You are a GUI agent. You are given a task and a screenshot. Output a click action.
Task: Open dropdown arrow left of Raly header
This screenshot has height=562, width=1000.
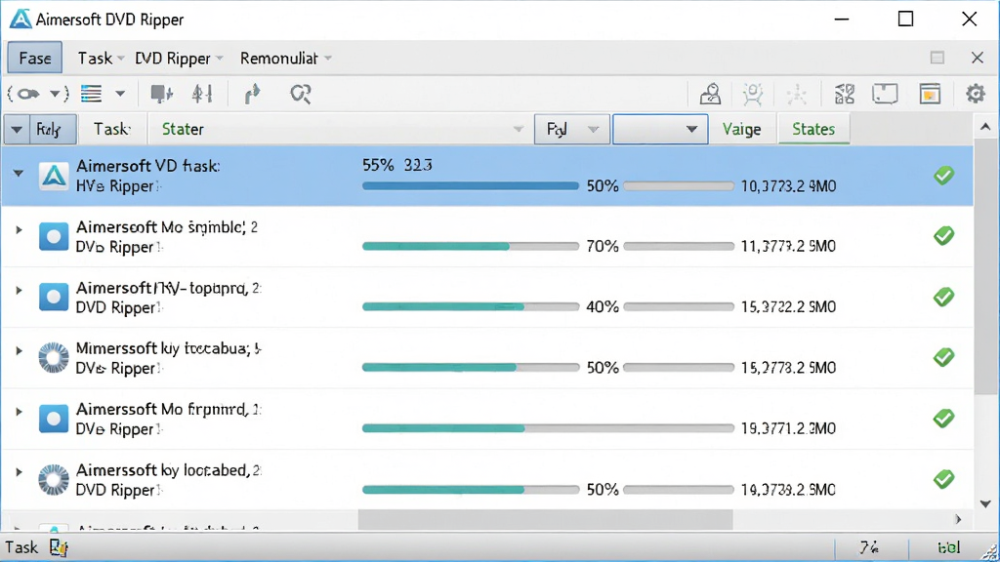(x=17, y=130)
